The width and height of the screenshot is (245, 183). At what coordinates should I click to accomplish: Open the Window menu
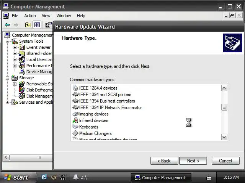coord(64,16)
